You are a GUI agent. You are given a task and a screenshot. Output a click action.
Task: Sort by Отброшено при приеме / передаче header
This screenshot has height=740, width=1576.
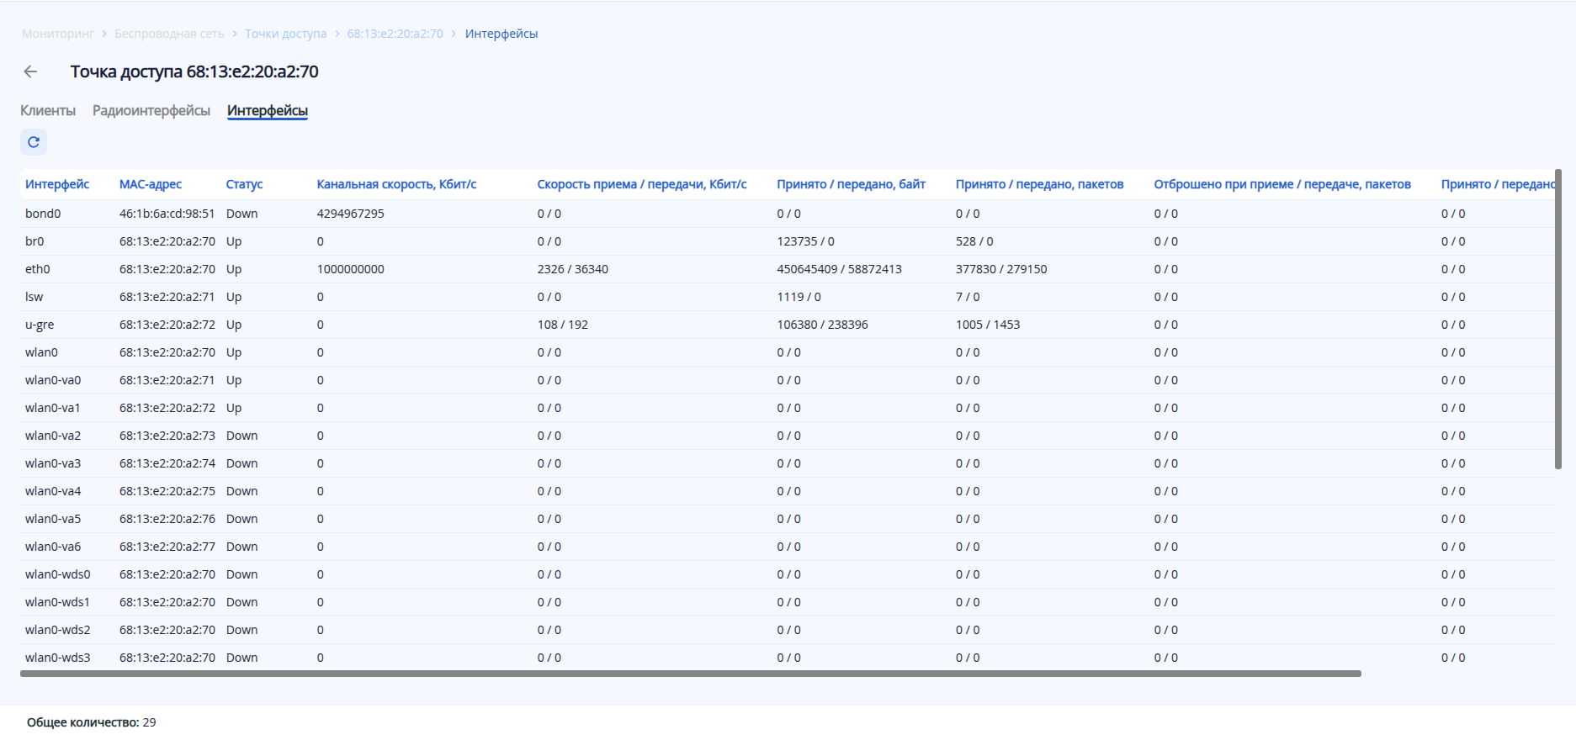1282,184
